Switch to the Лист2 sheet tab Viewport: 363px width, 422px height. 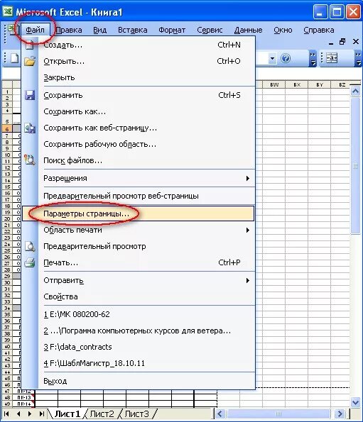click(x=102, y=413)
